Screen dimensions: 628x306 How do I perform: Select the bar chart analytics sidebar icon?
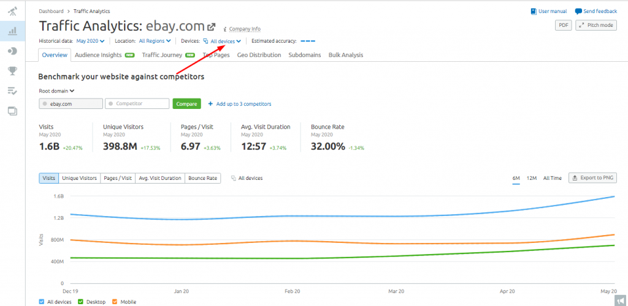(x=12, y=31)
